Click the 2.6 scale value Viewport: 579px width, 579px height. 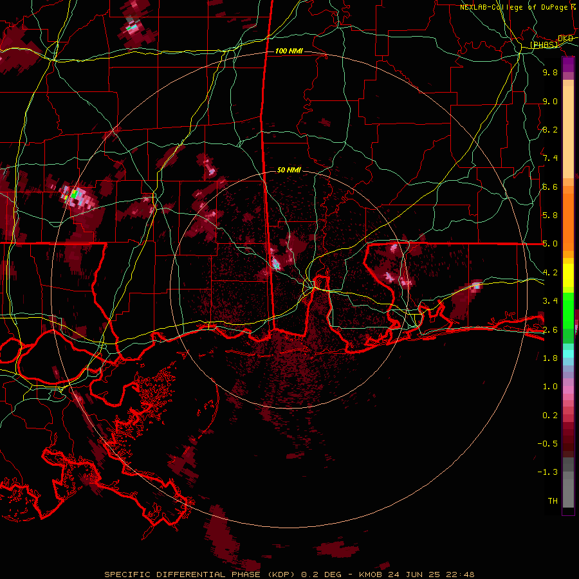coord(550,329)
